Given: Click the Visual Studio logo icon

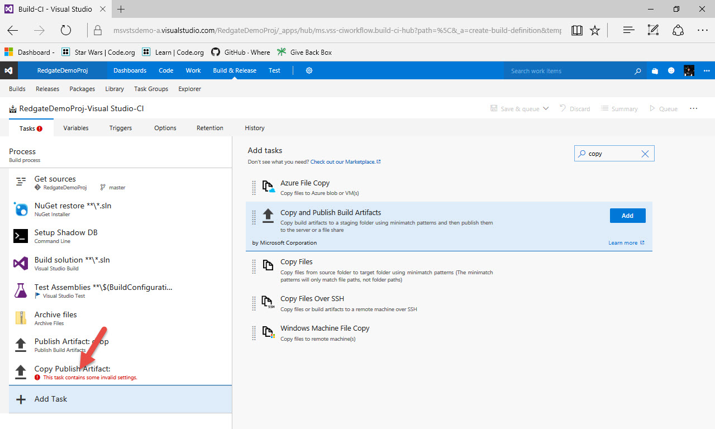Looking at the screenshot, I should [8, 70].
